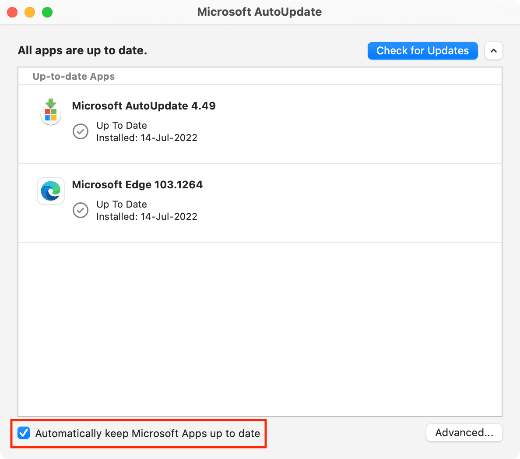Click 'Automatically keep Microsoft Apps up to date' label

148,434
